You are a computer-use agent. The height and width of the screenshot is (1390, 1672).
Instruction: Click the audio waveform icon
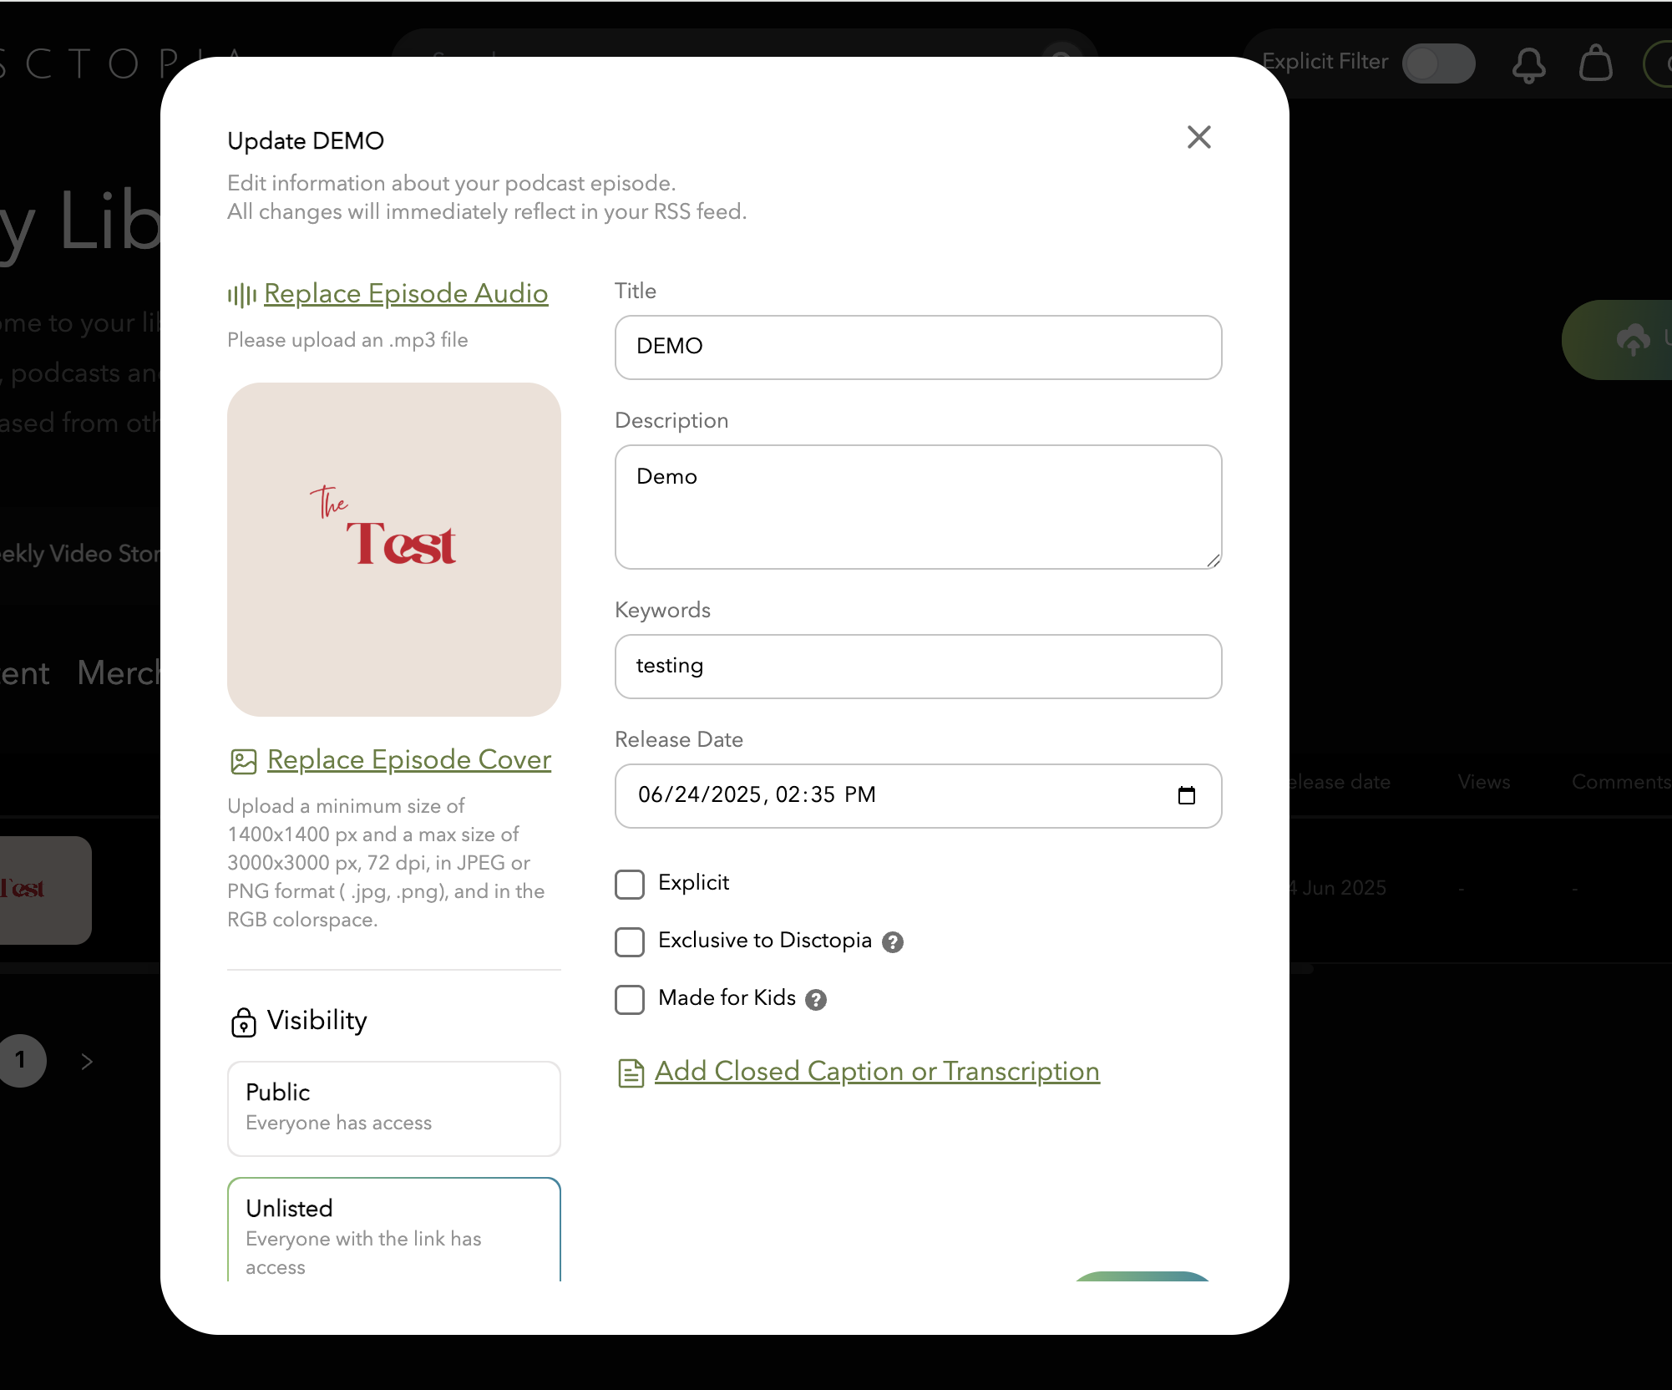[x=241, y=295]
